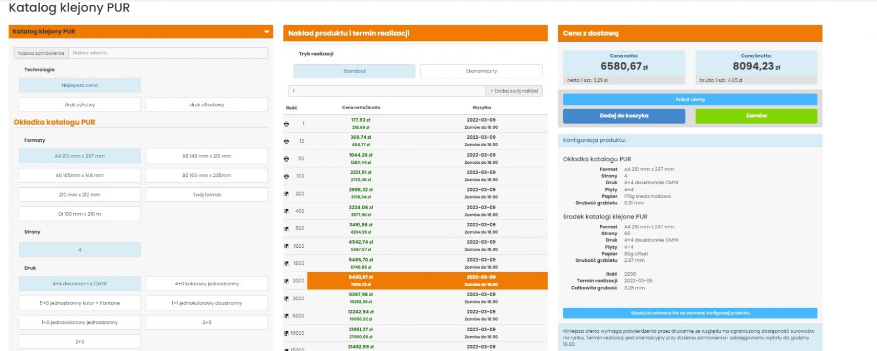Click the offset icon in the 3000 row
Image resolution: width=877 pixels, height=351 pixels.
pos(286,299)
